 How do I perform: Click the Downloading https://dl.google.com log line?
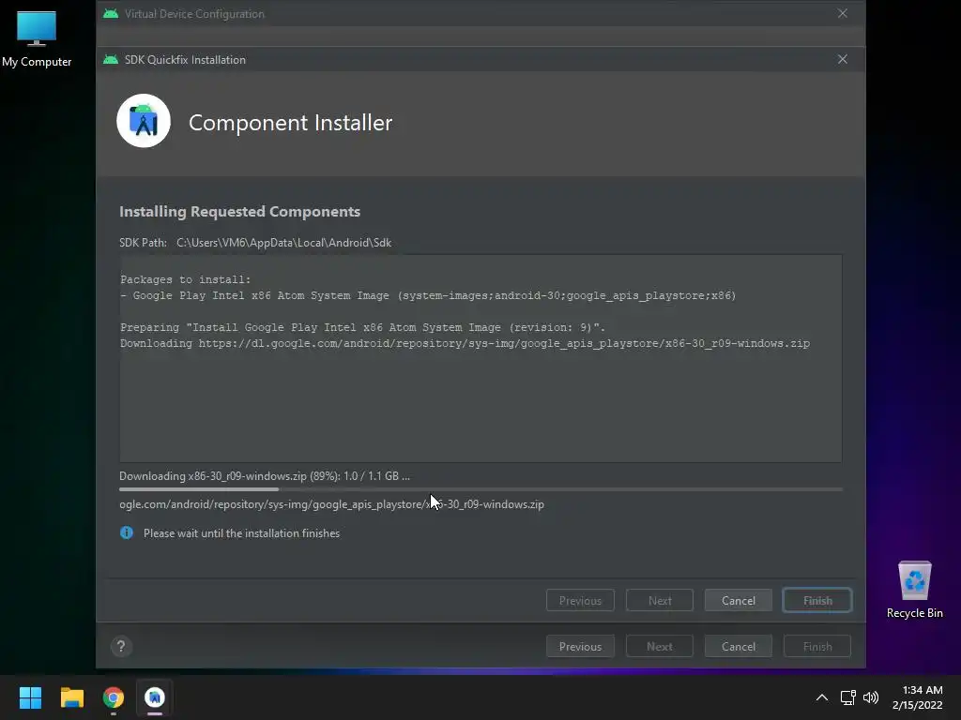[x=465, y=343]
